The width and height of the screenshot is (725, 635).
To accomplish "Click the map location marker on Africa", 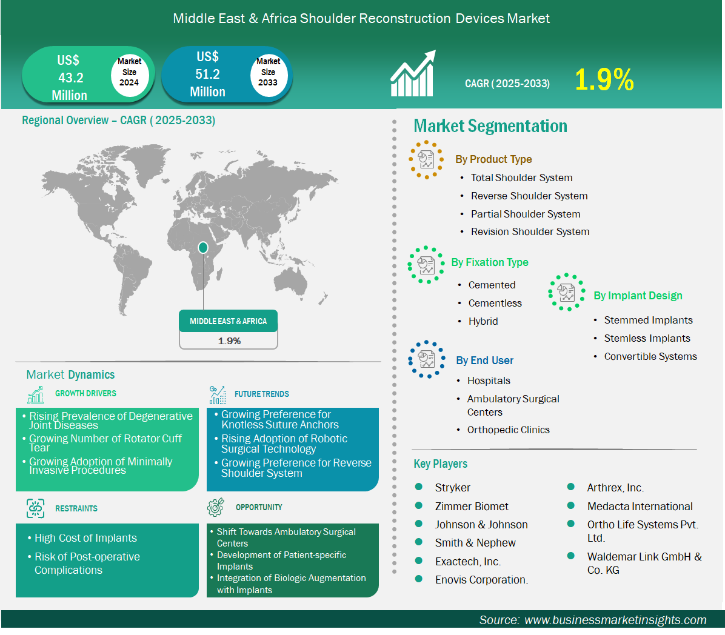I will (x=203, y=247).
